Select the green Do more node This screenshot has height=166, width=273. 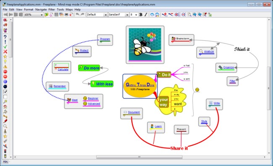pos(89,68)
